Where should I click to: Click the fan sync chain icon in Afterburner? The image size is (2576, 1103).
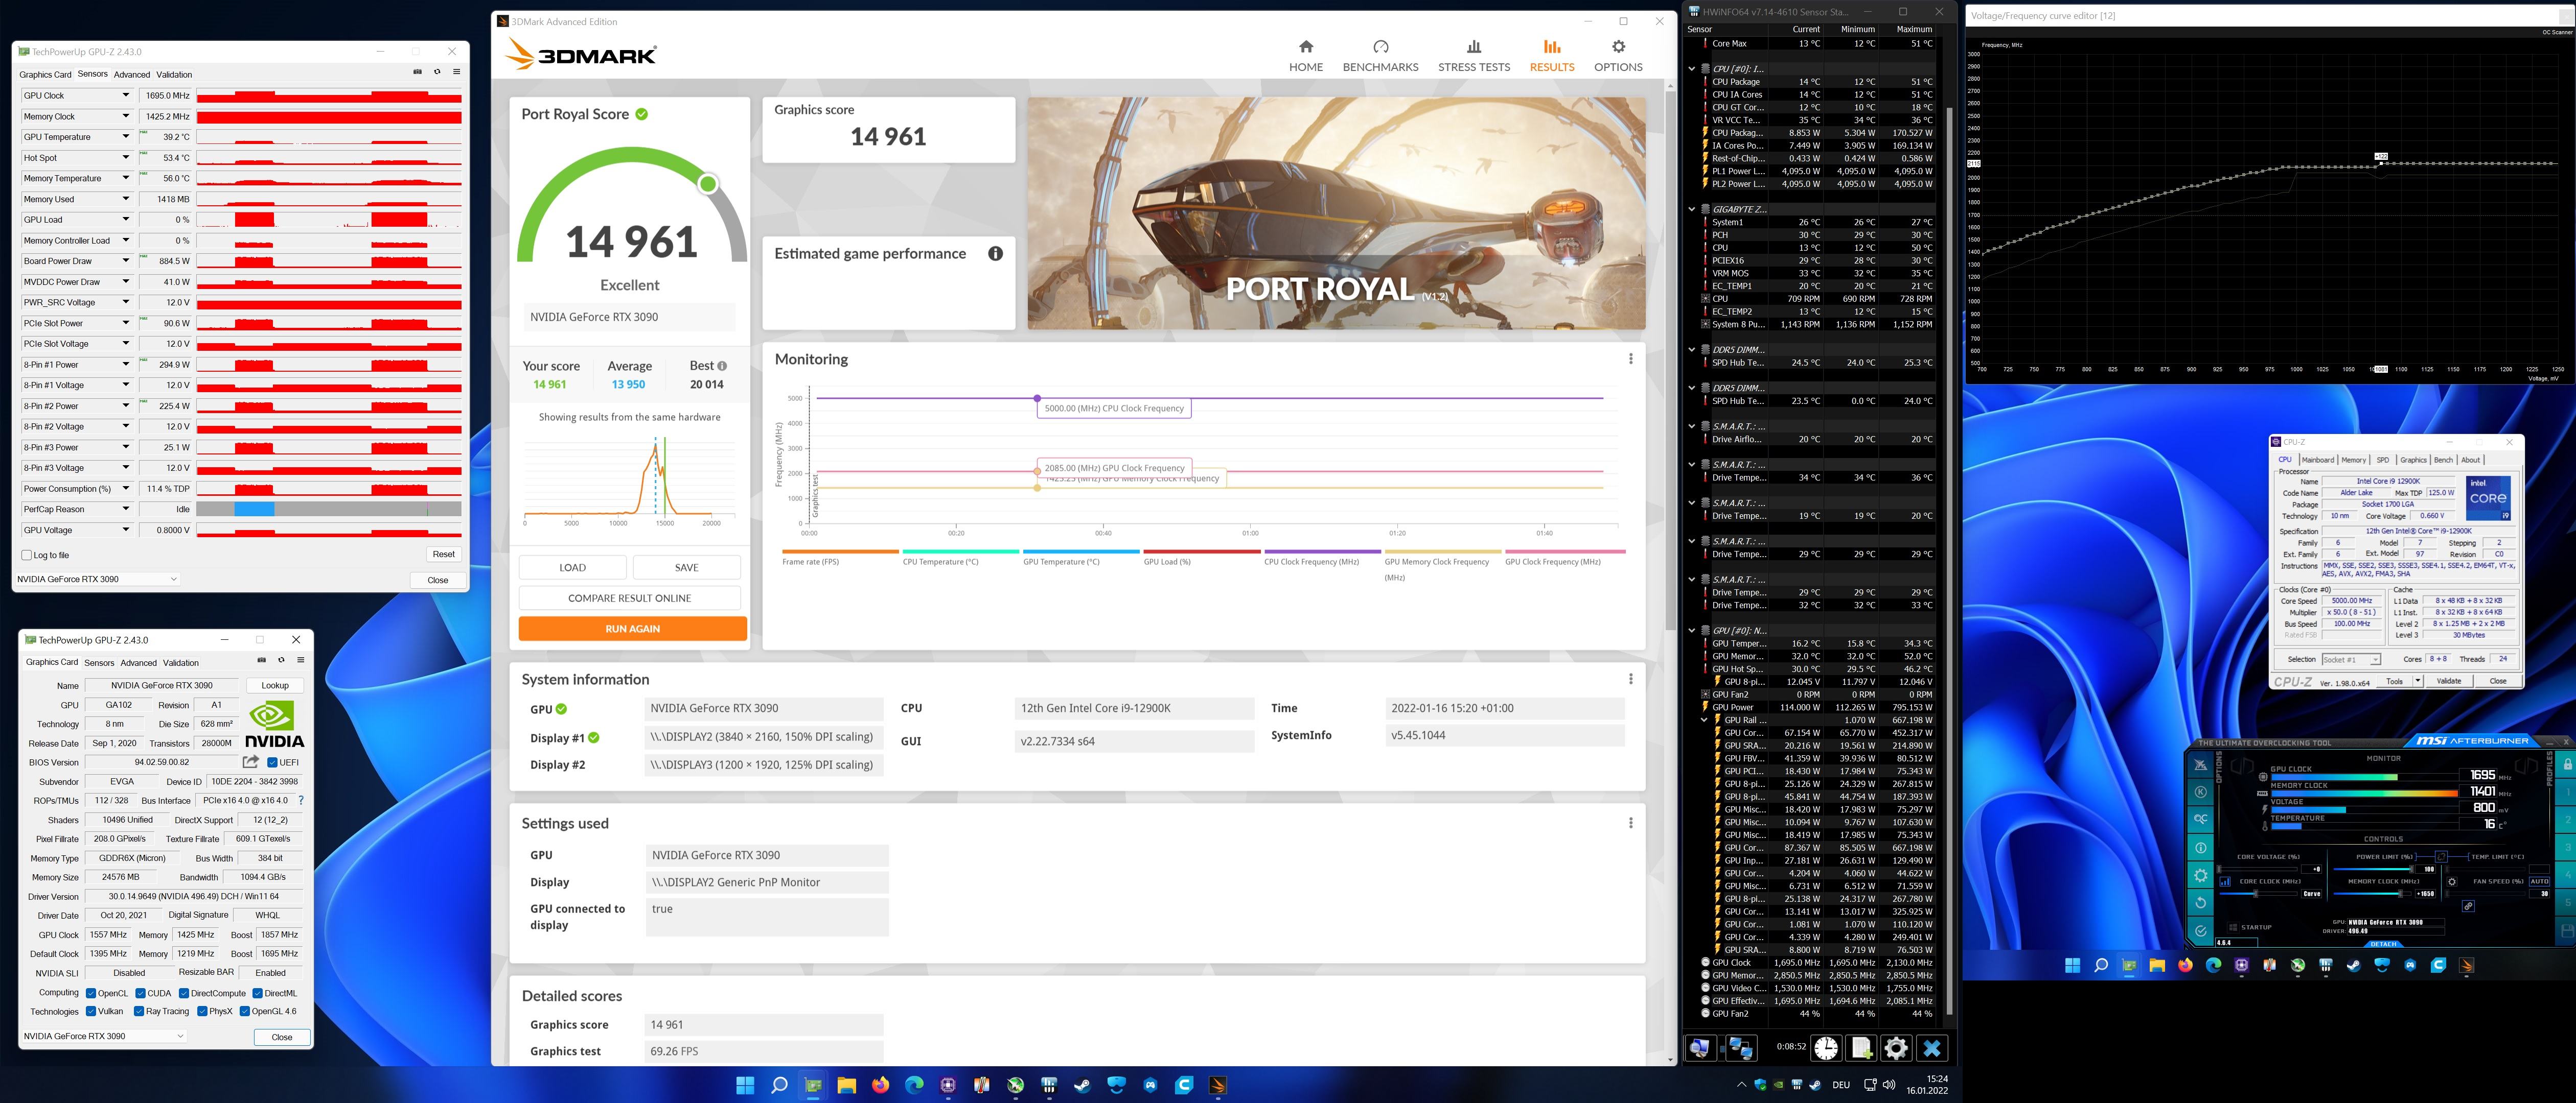[2468, 906]
